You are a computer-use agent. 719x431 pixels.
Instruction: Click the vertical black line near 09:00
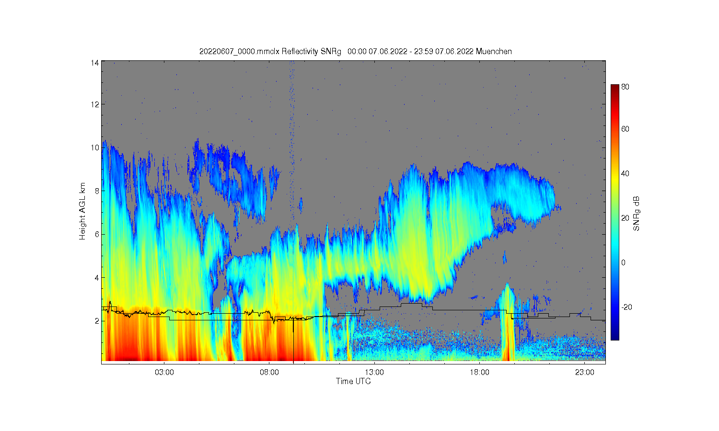click(293, 340)
